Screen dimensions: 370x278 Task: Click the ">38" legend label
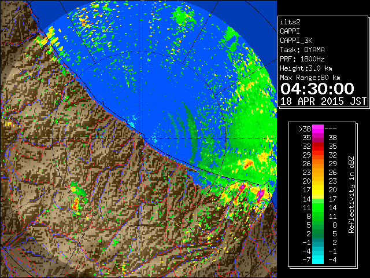(x=305, y=129)
